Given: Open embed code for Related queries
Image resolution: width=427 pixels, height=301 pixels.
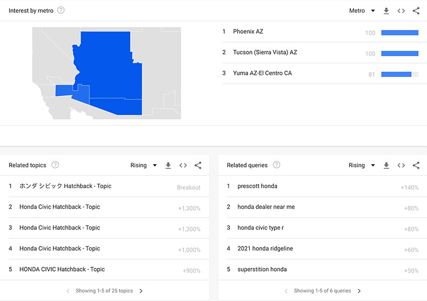Looking at the screenshot, I should click(401, 165).
